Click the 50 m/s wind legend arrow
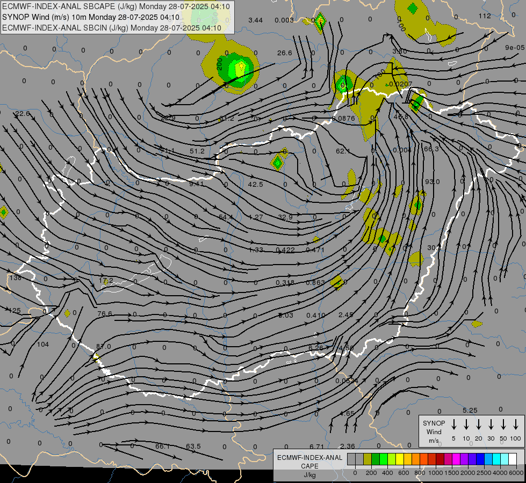 click(503, 425)
